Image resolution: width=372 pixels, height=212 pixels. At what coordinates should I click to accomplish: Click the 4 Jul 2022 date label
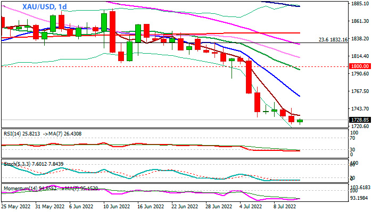(250, 206)
